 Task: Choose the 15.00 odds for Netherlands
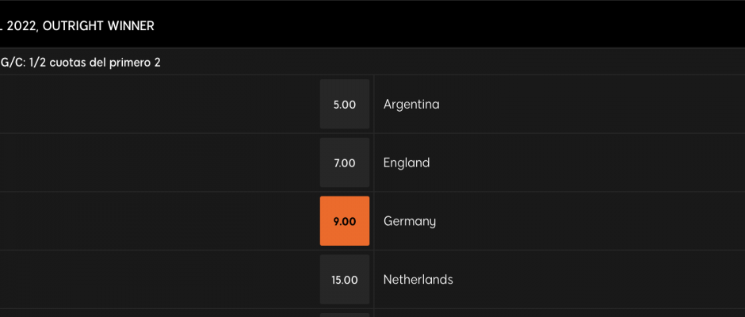(345, 280)
